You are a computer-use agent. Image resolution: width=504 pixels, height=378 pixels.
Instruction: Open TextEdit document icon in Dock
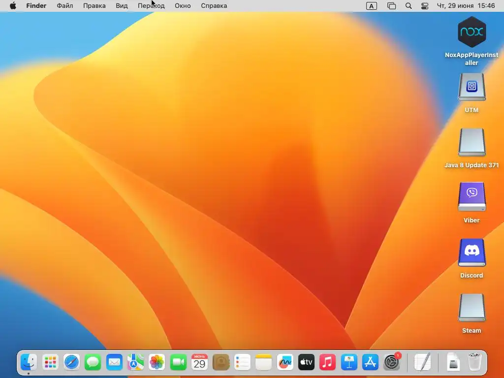[x=422, y=363]
